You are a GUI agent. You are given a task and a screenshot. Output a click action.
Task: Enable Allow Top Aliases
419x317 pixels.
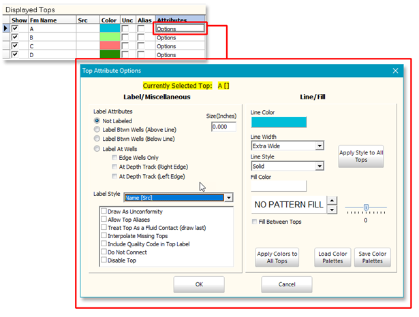coord(104,219)
